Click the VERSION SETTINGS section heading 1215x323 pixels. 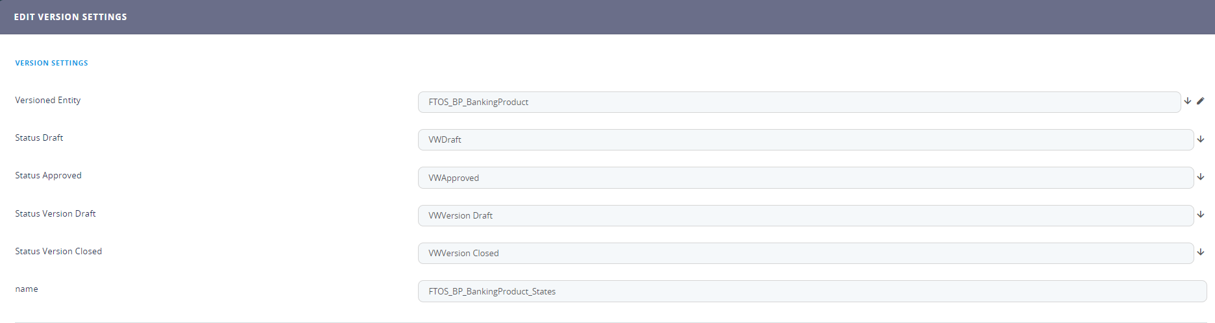[52, 63]
